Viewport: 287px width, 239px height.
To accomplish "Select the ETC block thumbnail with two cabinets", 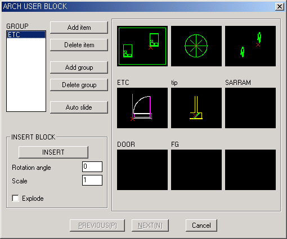I will click(142, 46).
